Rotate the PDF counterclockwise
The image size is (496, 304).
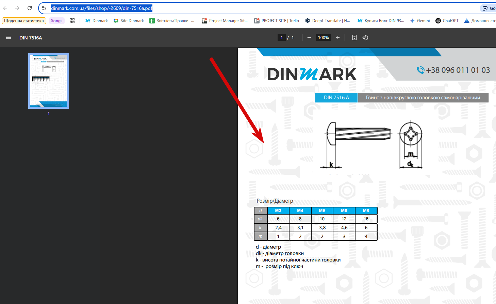365,38
